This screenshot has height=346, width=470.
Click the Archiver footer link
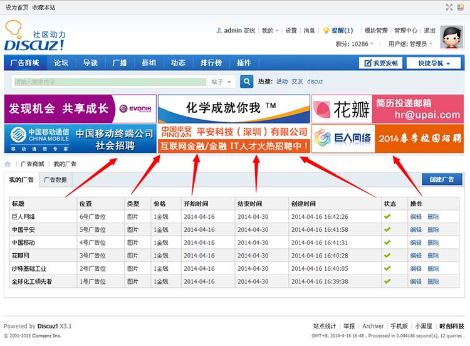click(x=373, y=326)
